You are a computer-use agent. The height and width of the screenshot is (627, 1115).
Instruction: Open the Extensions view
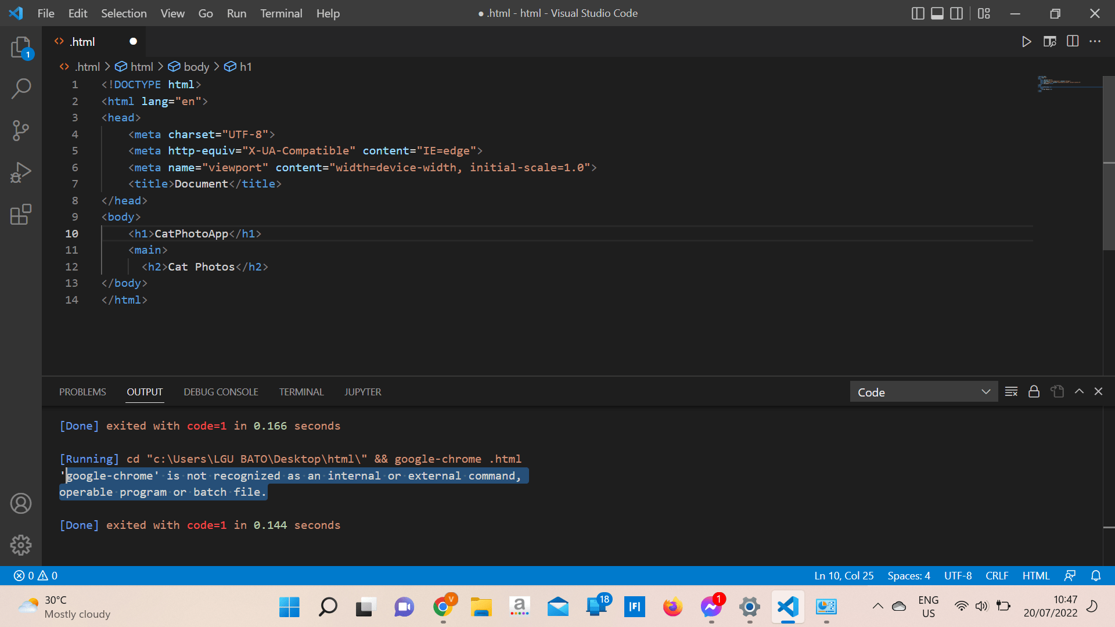[x=21, y=214]
